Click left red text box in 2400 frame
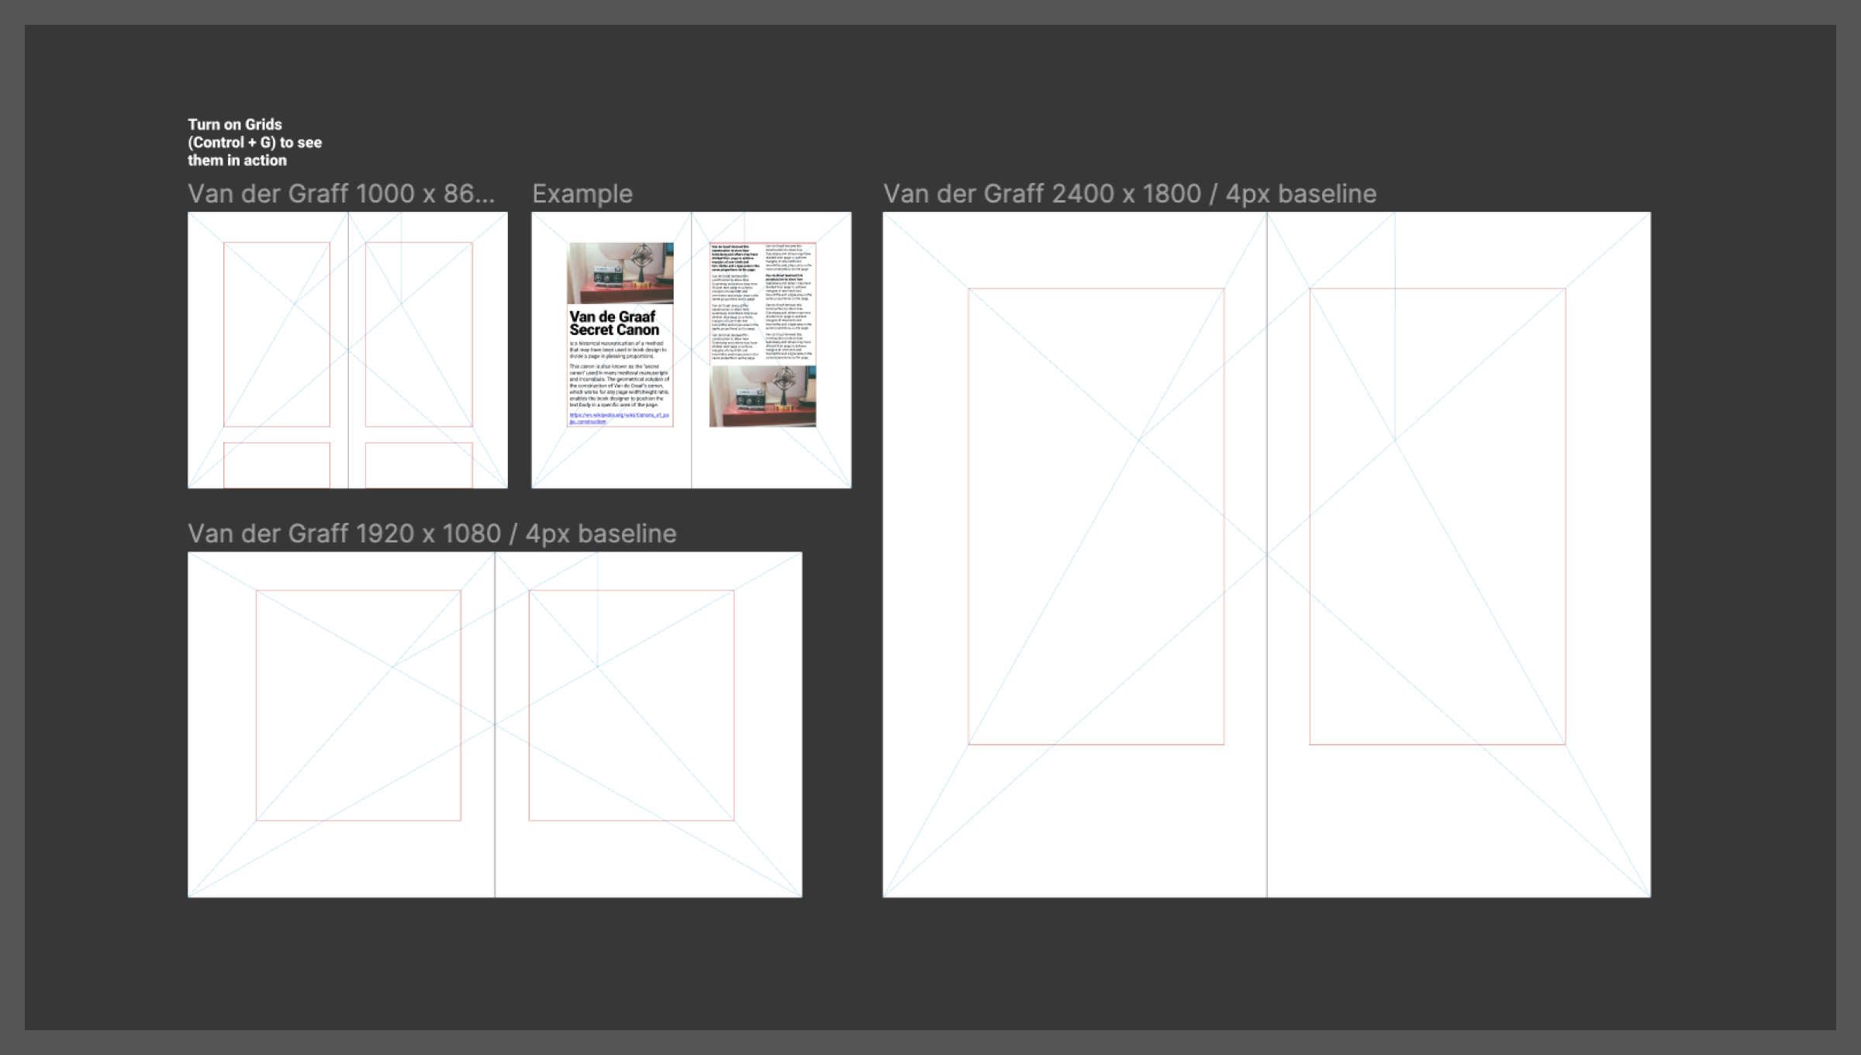This screenshot has height=1055, width=1861. tap(1095, 516)
